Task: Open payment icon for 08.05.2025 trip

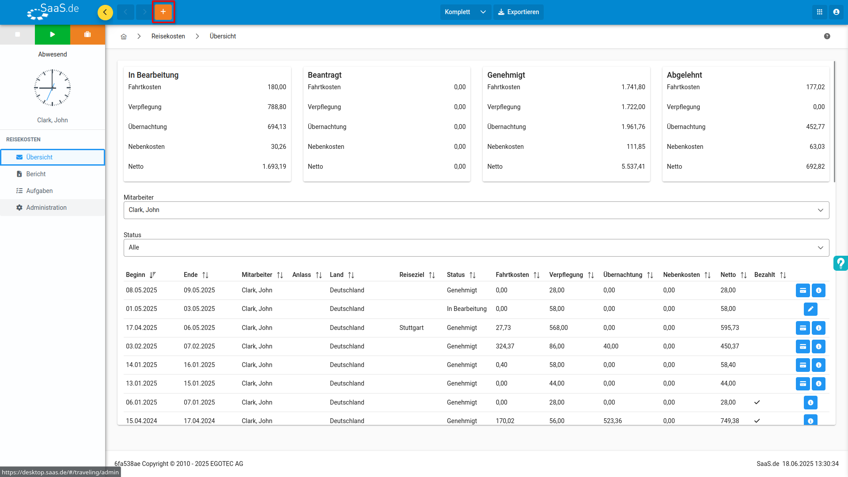Action: tap(803, 291)
